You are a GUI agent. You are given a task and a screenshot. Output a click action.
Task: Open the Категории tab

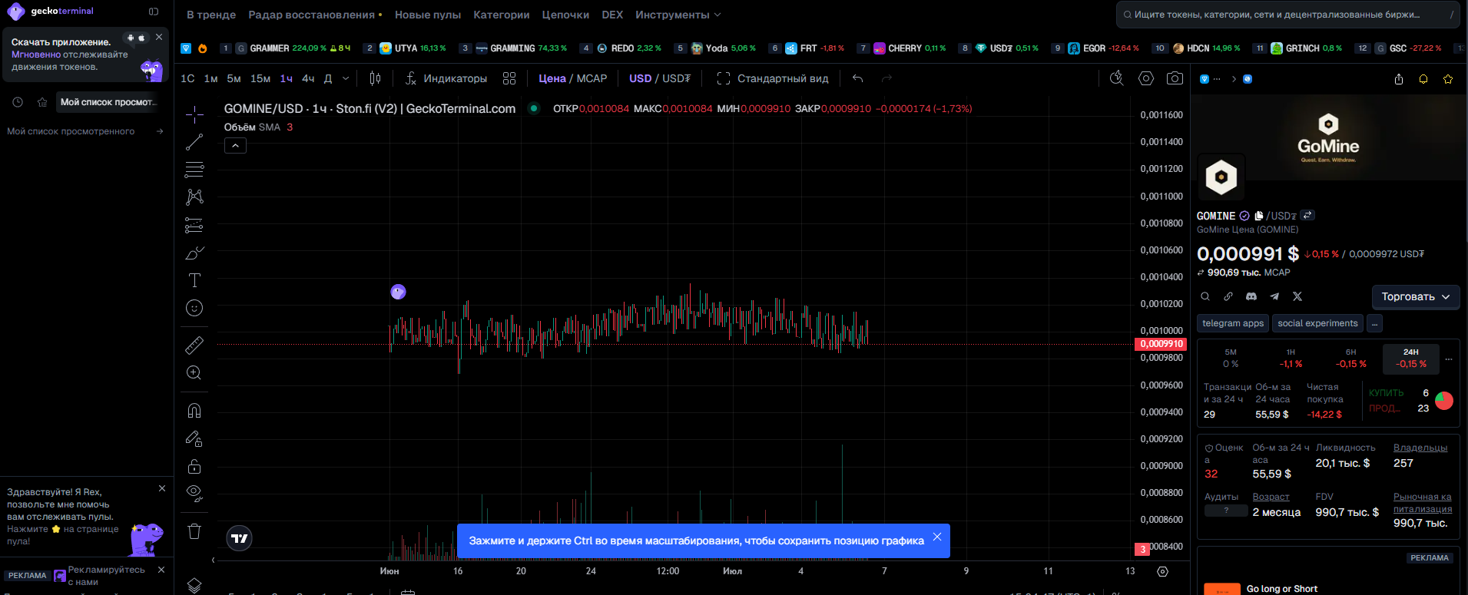501,15
